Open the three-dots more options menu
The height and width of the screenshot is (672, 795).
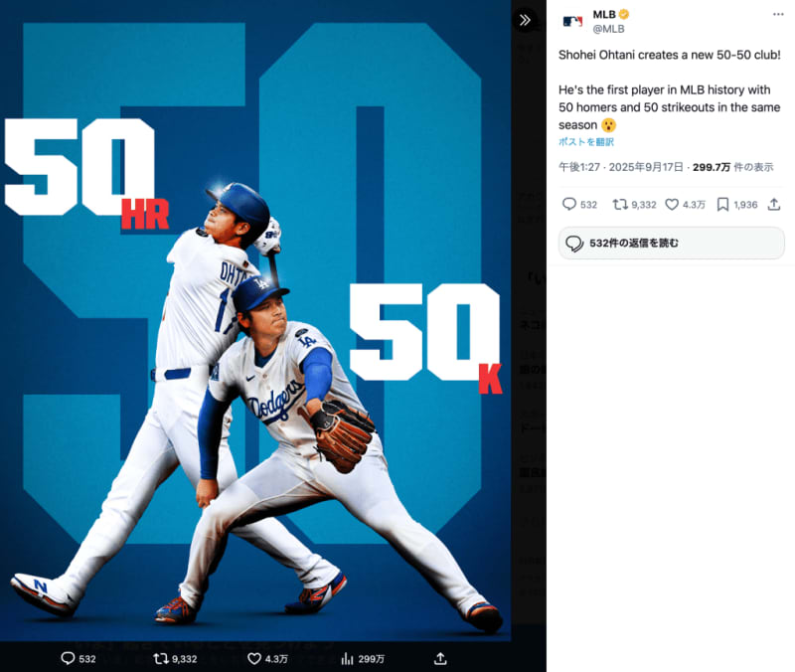click(x=778, y=15)
